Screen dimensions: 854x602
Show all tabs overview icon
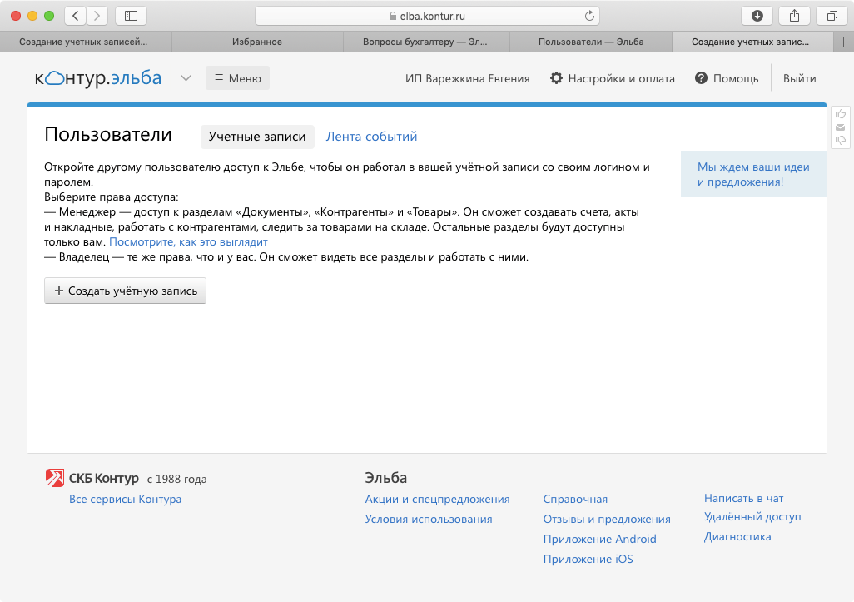(832, 16)
